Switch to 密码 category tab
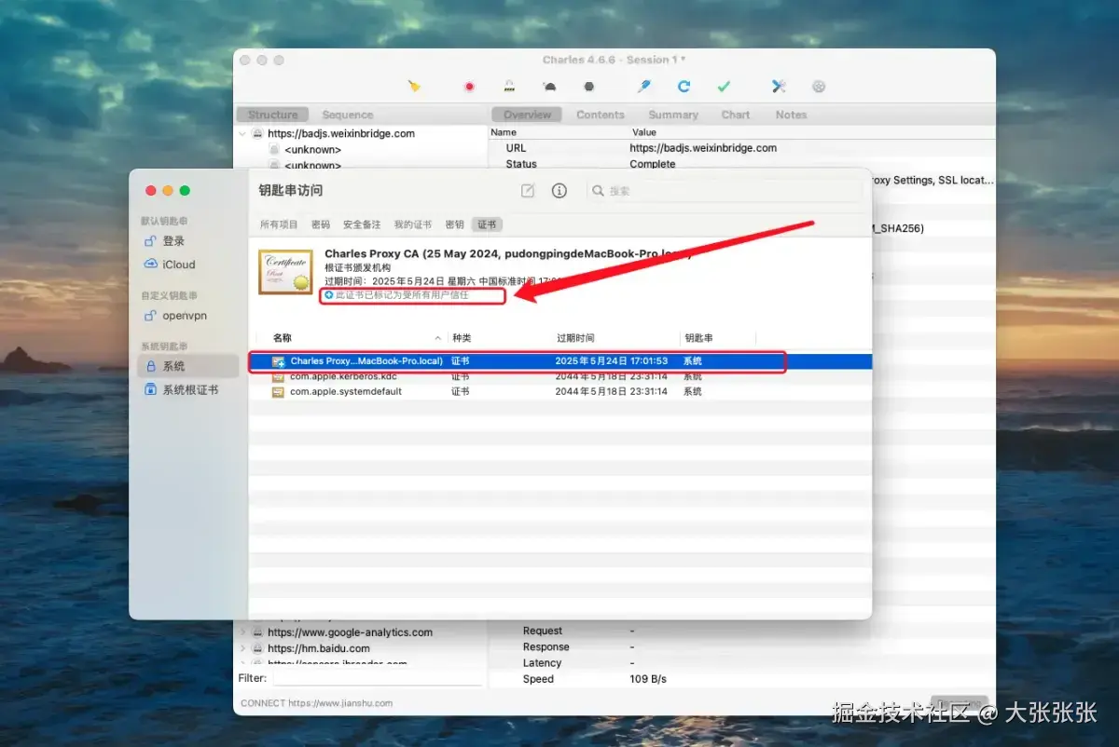Image resolution: width=1119 pixels, height=747 pixels. pos(321,224)
